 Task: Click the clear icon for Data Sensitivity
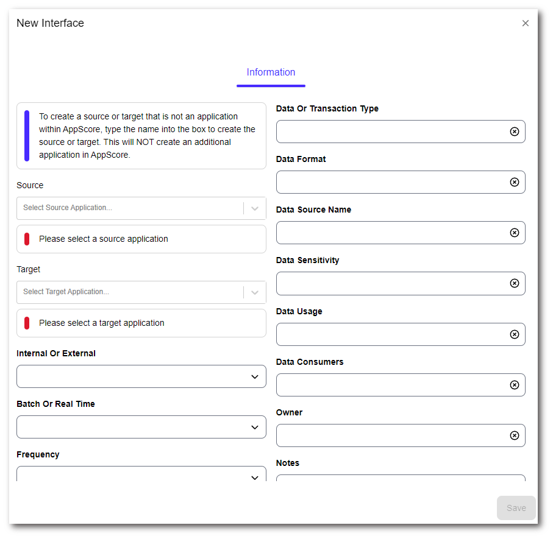tap(514, 283)
